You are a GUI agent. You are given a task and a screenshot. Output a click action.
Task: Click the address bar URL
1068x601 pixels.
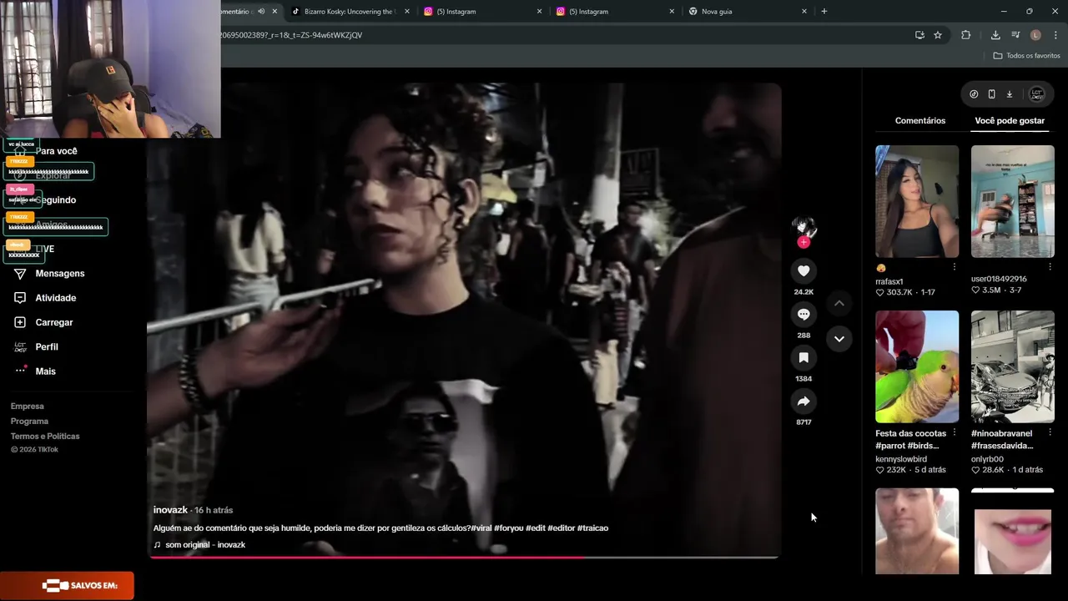pyautogui.click(x=290, y=35)
